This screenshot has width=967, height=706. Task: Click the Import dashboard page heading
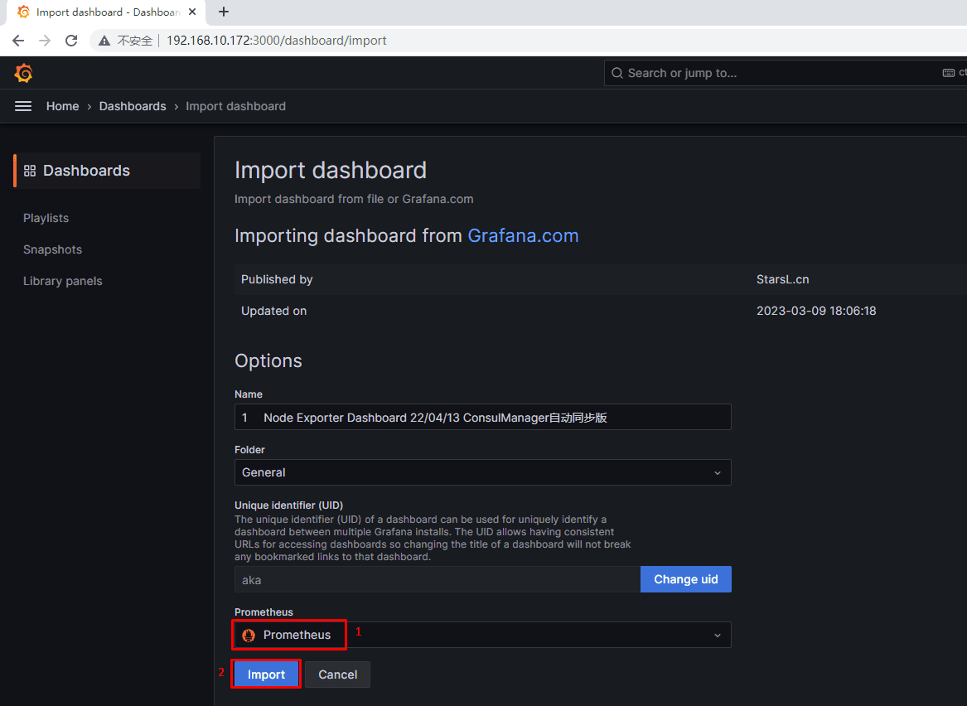coord(331,170)
